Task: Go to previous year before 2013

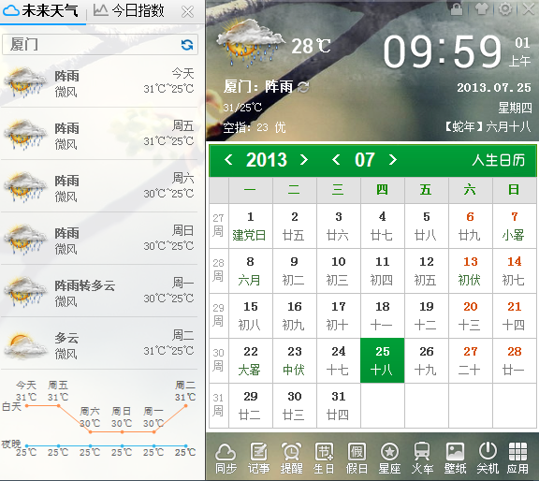Action: click(228, 159)
